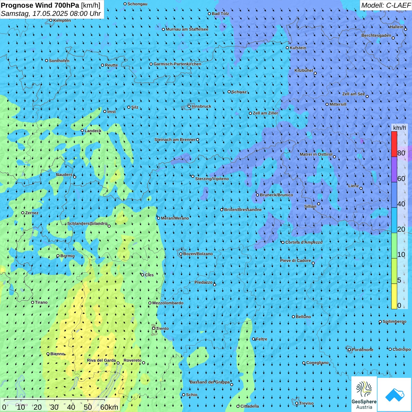
Task: Select the red 80+ km/h legend color
Action: pyautogui.click(x=394, y=144)
